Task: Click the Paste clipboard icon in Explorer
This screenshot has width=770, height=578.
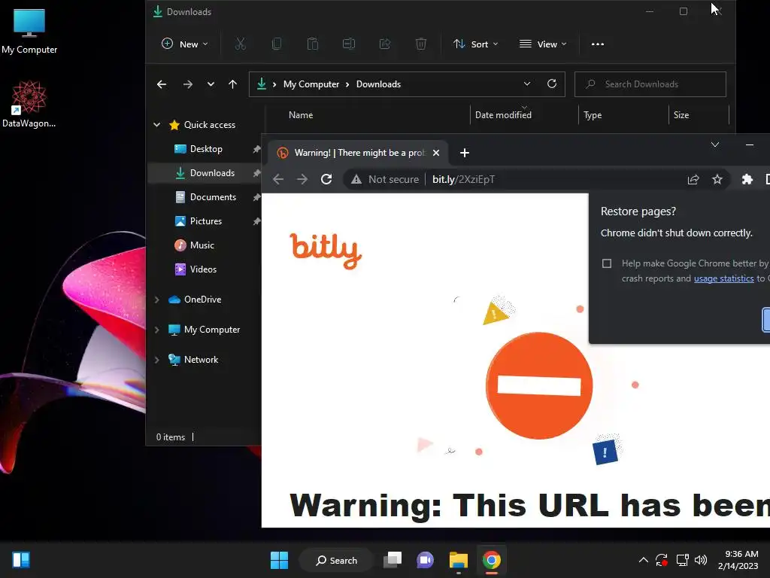Action: [312, 44]
